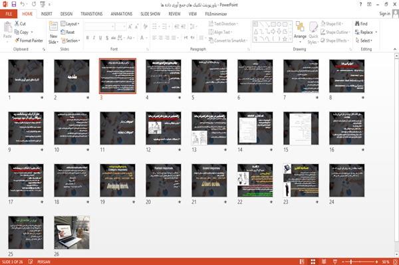Image resolution: width=399 pixels, height=265 pixels.
Task: Click the zoom slider in status bar
Action: click(x=360, y=262)
